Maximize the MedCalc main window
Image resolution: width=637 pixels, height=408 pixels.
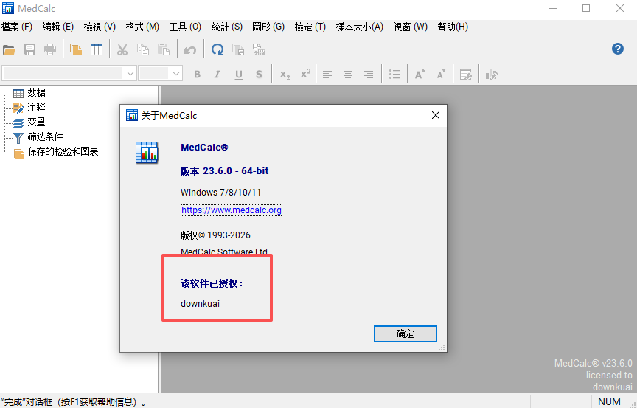tap(586, 8)
